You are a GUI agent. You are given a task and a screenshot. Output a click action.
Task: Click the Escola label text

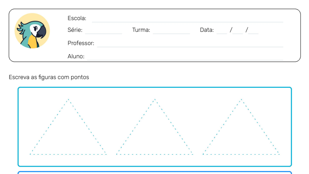coord(77,18)
